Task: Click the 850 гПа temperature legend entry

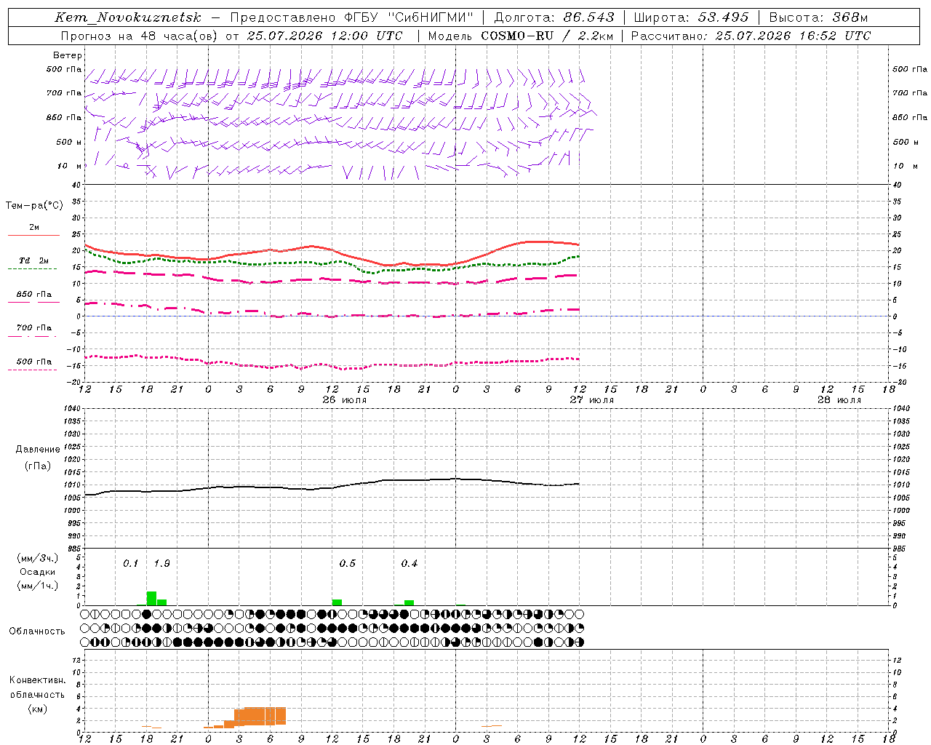Action: 34,295
